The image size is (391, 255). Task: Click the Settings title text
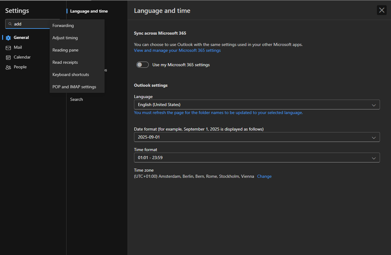click(17, 11)
